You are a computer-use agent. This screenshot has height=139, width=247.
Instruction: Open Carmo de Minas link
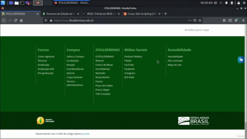pyautogui.click(x=104, y=65)
